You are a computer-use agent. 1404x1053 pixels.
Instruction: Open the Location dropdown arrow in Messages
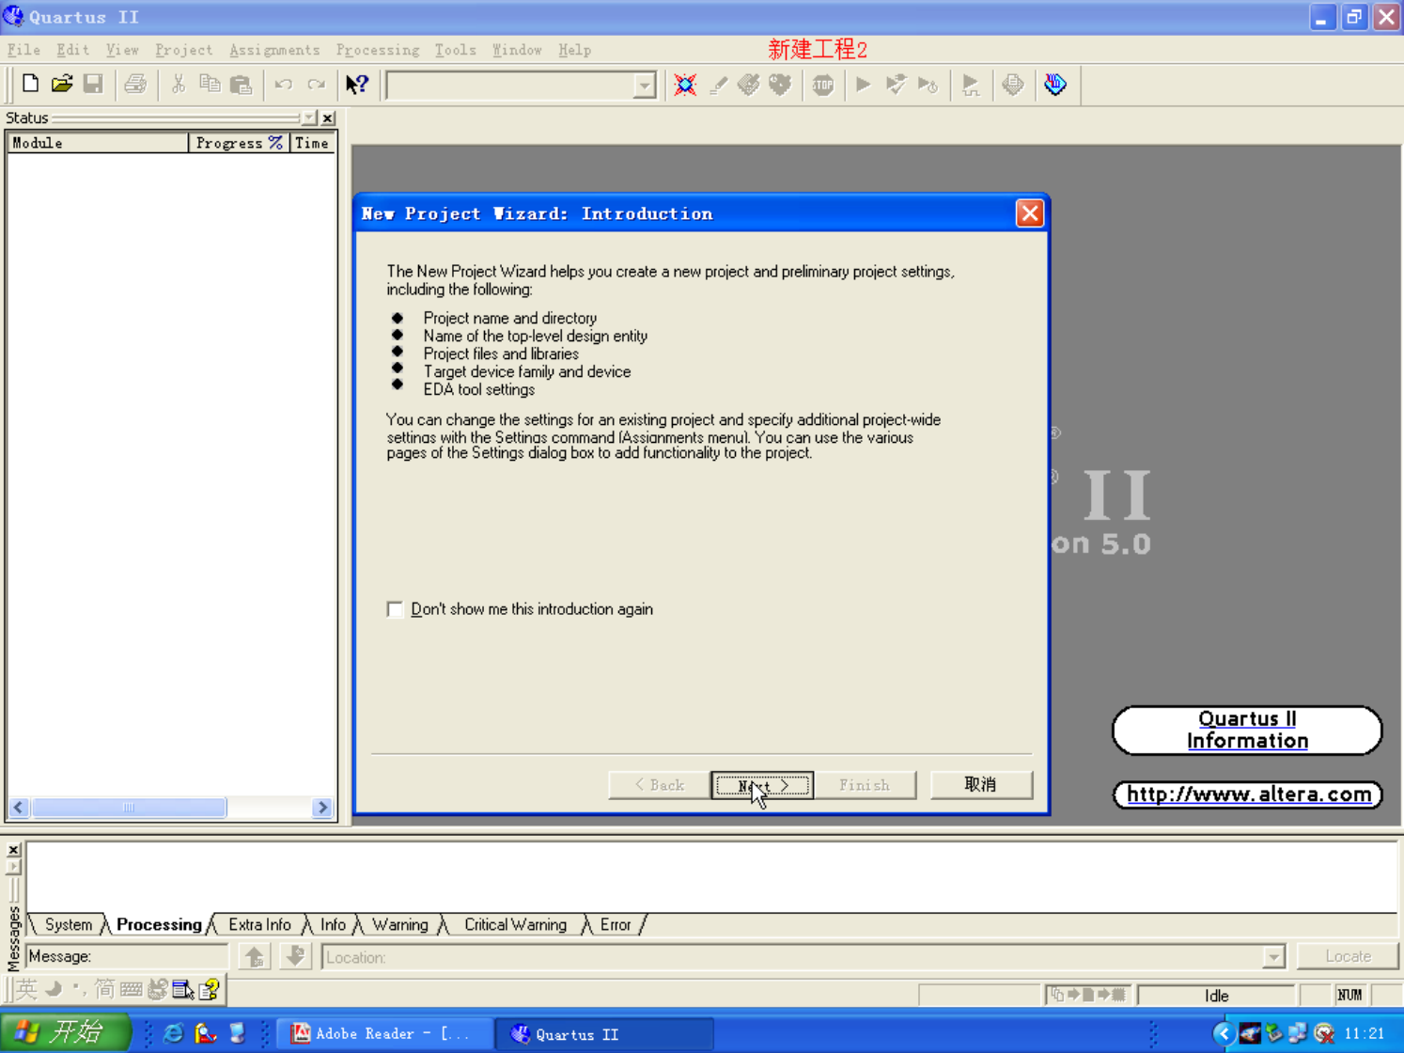[1273, 957]
